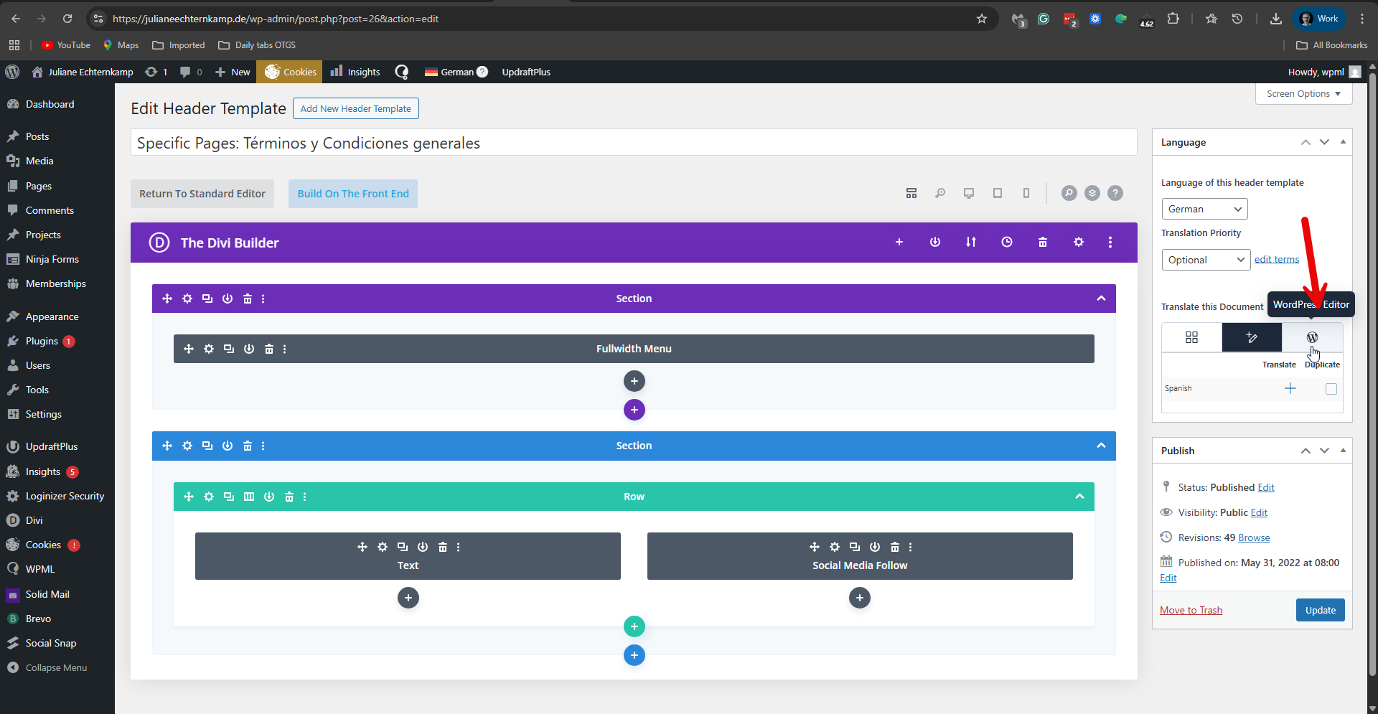
Task: Toggle the purple Section enable icon
Action: [x=228, y=299]
